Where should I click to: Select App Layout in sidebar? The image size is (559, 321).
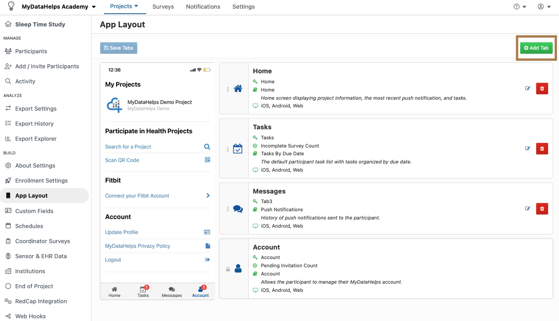(x=45, y=195)
